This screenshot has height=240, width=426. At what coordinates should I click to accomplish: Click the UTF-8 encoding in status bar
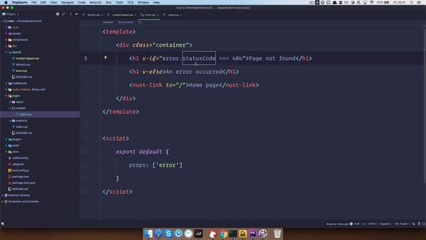(372, 224)
